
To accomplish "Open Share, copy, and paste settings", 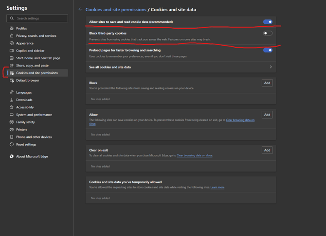I will tap(37, 66).
